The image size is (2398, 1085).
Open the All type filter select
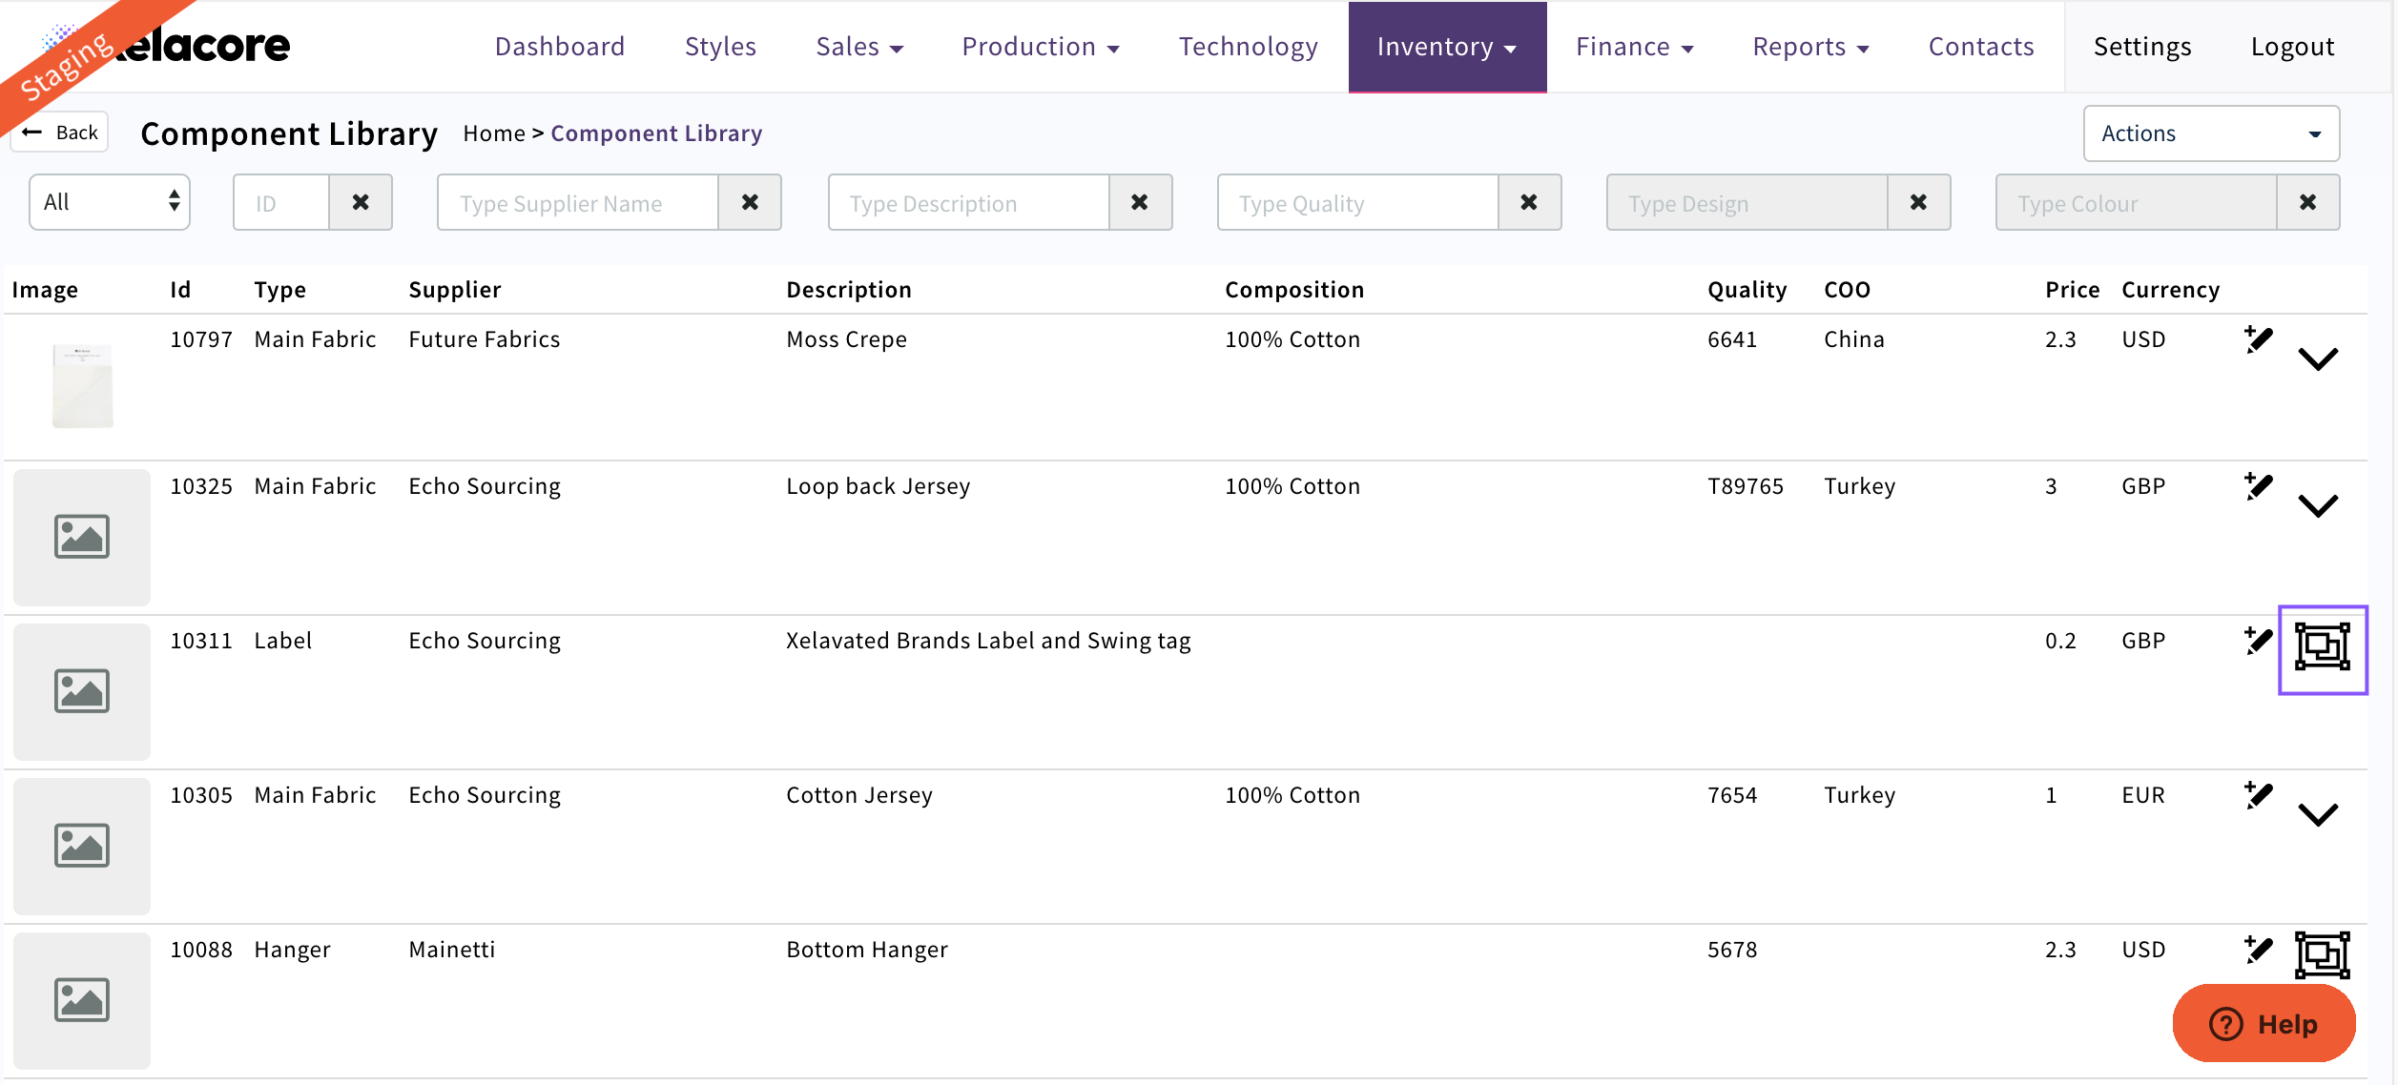coord(110,202)
